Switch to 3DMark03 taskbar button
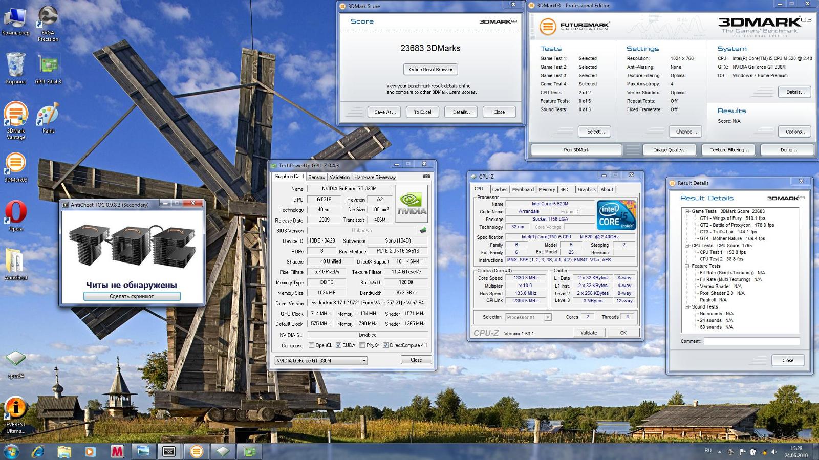 pyautogui.click(x=196, y=451)
